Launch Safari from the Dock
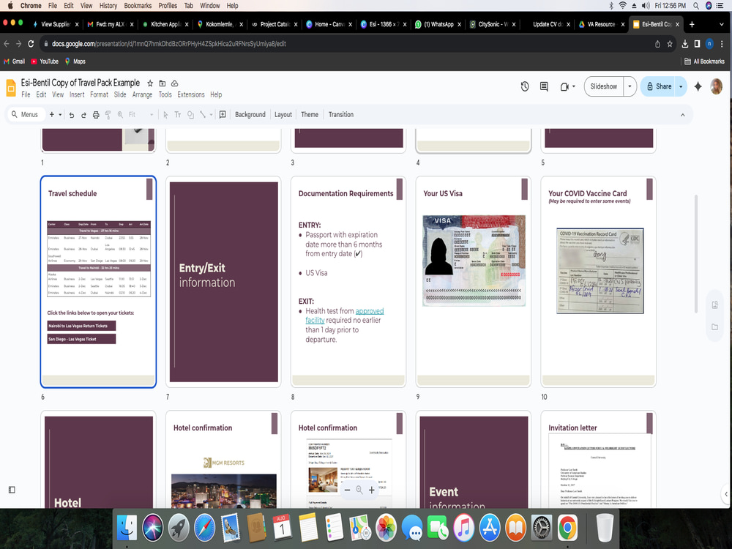 [205, 528]
